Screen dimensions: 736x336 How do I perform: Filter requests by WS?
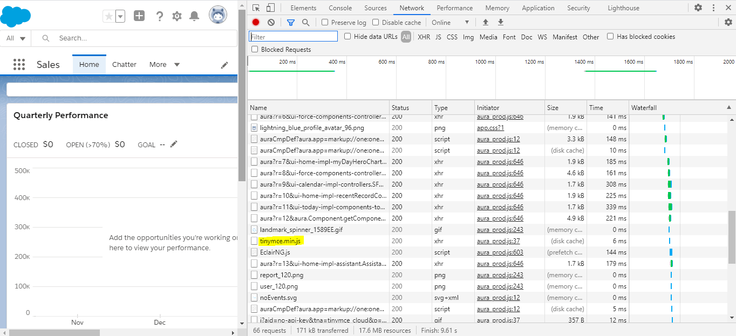coord(542,37)
